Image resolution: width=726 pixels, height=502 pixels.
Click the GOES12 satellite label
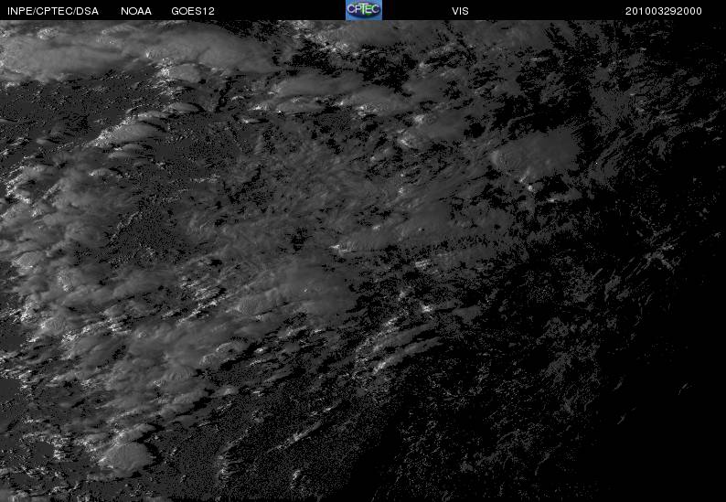(x=193, y=11)
